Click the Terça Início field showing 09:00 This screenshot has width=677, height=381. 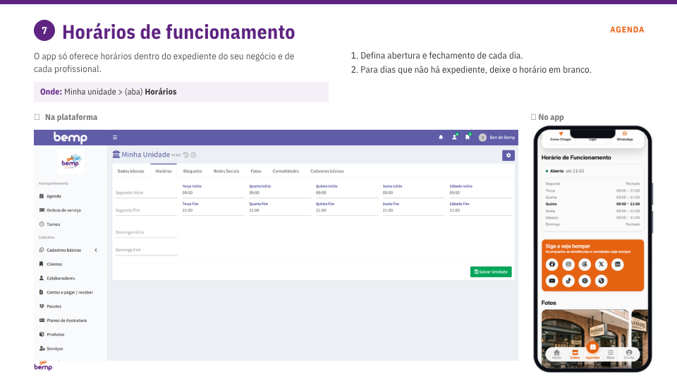213,191
